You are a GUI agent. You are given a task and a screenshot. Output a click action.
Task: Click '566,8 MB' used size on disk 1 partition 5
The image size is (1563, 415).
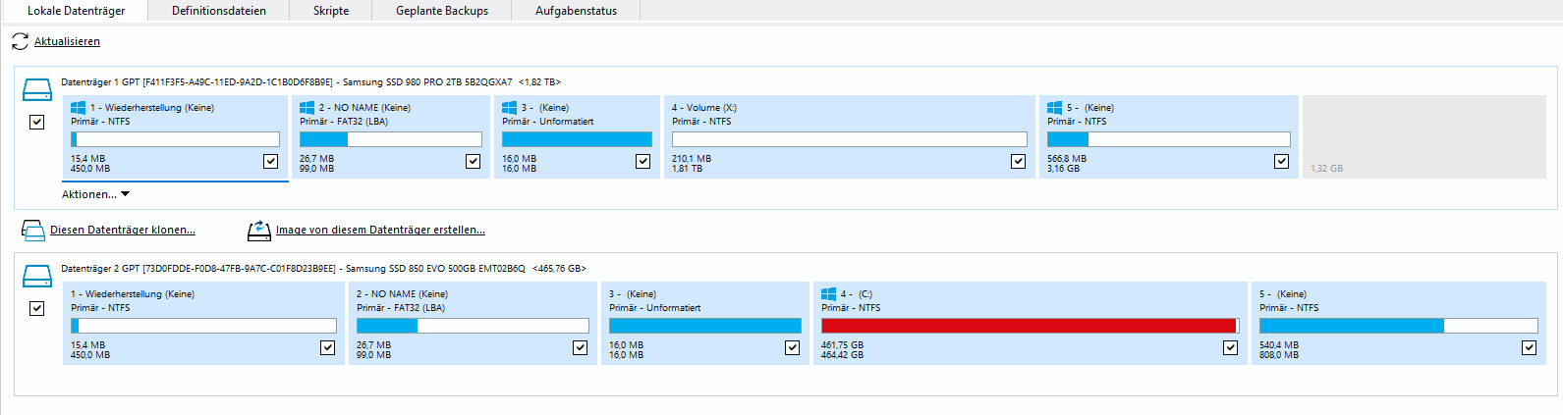[1067, 158]
